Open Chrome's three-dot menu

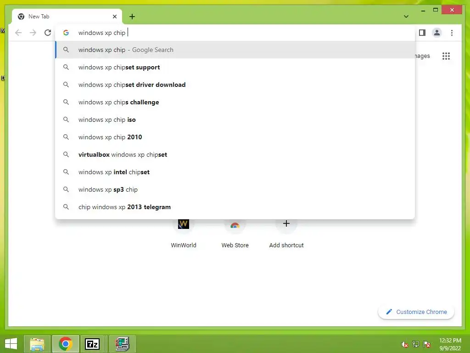[452, 33]
